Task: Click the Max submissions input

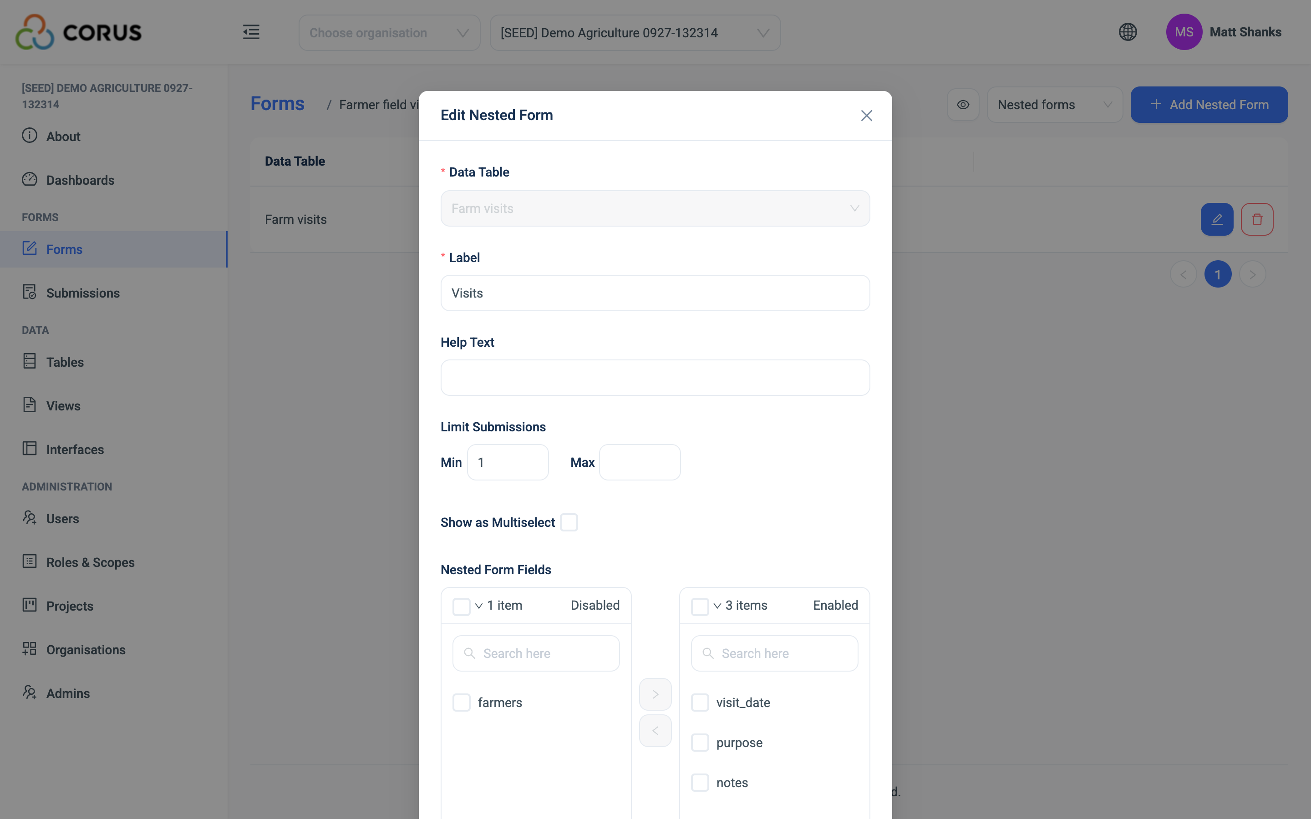Action: coord(639,462)
